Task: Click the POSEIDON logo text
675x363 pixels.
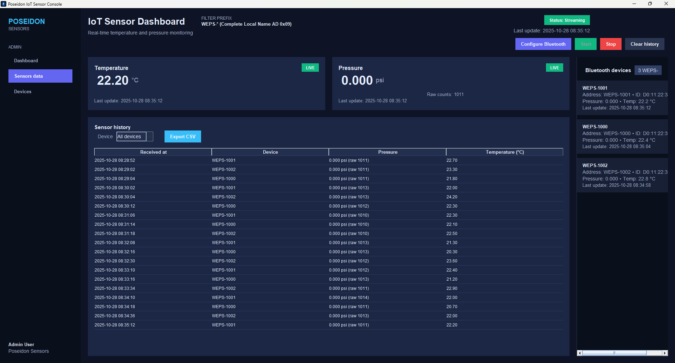Action: tap(27, 21)
